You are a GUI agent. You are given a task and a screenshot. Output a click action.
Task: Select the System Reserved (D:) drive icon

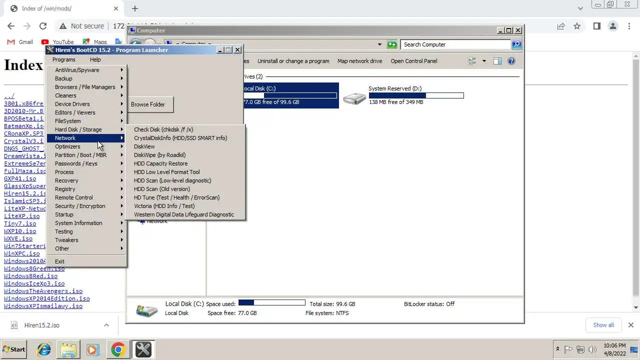(354, 98)
